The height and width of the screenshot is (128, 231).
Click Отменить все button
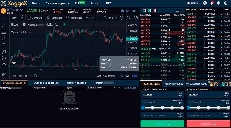[x=130, y=88]
